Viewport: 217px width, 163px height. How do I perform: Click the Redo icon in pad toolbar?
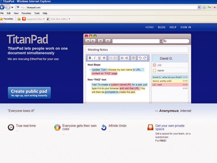coord(145,58)
